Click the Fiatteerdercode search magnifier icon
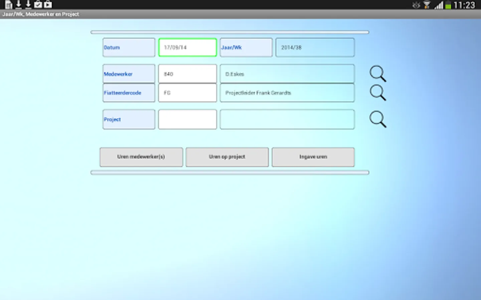 click(x=378, y=93)
